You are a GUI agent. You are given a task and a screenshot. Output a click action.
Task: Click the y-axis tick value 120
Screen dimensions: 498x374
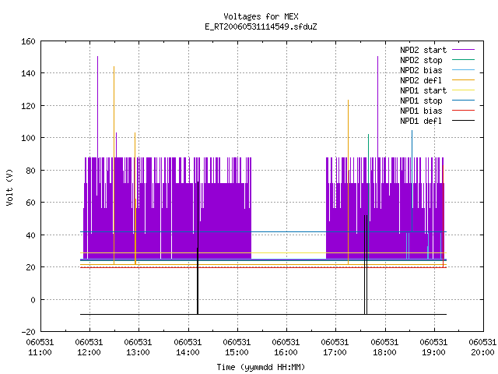[28, 106]
